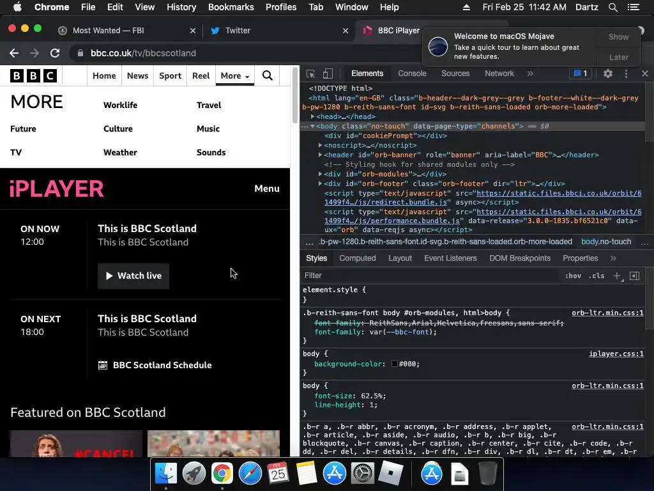Select the inspect element picker icon
Image resolution: width=654 pixels, height=491 pixels.
(311, 74)
